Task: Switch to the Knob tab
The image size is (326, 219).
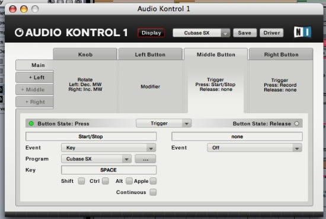Action: click(x=85, y=55)
